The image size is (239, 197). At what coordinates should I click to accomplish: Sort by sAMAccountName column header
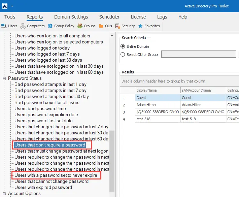203,90
